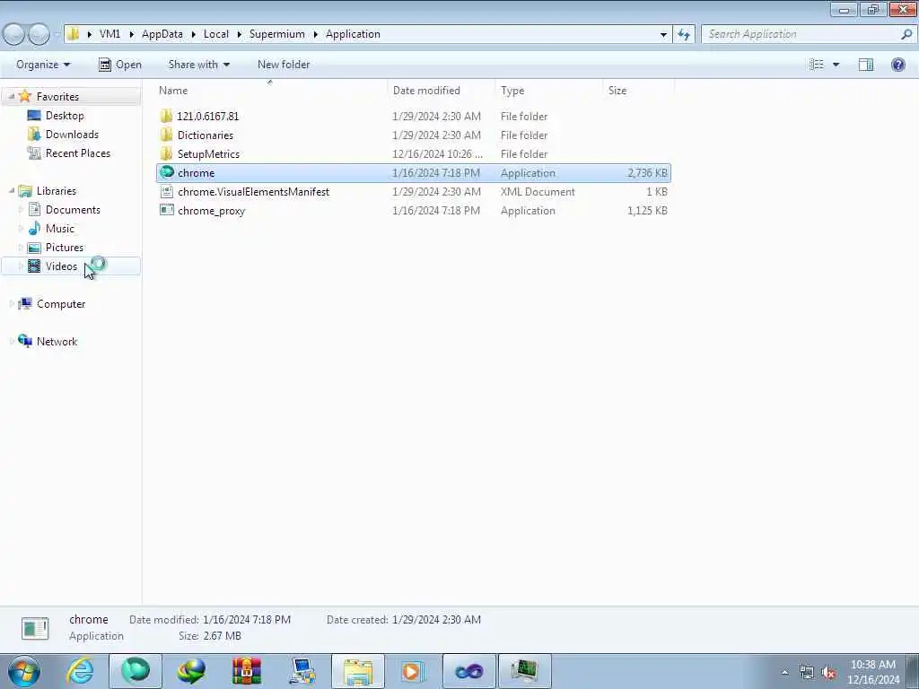Viewport: 919px width, 689px height.
Task: Select the SetupMetrics folder icon
Action: [167, 153]
